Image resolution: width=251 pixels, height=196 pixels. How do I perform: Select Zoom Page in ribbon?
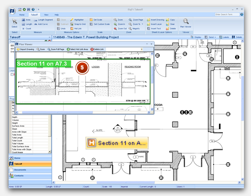(x=136, y=20)
